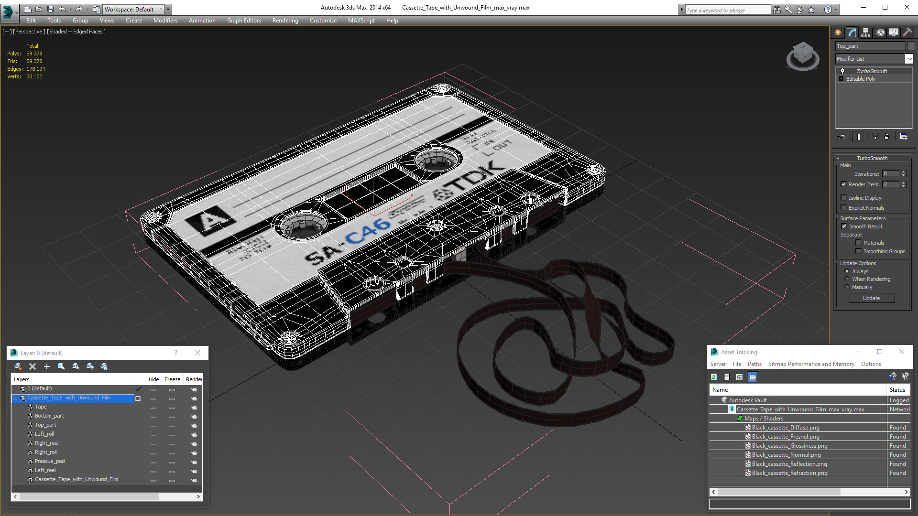Open Bitmap Performance and Memory menu

click(811, 364)
